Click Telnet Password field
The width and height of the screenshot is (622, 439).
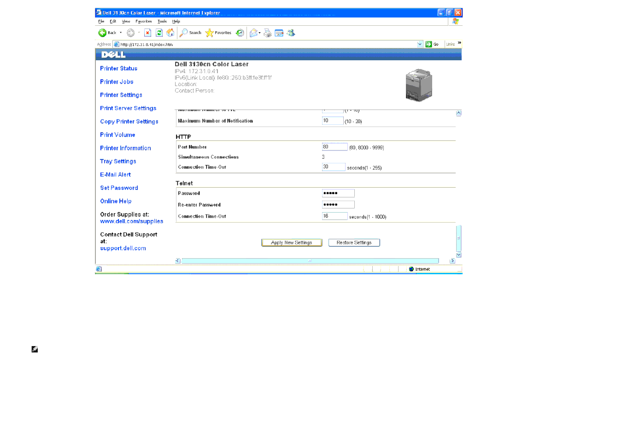tap(338, 193)
